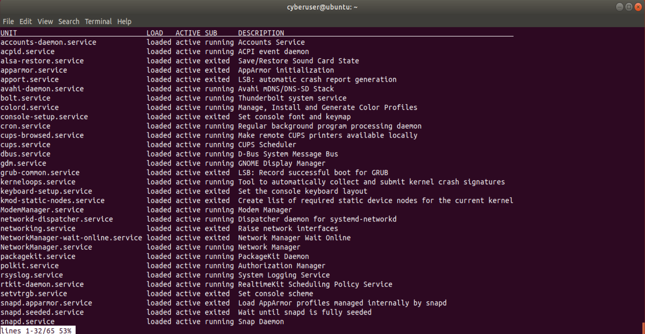Open the Edit menu
This screenshot has width=645, height=334.
point(26,21)
